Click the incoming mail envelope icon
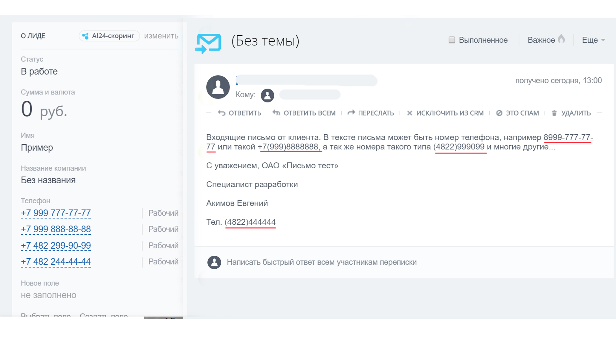 208,43
